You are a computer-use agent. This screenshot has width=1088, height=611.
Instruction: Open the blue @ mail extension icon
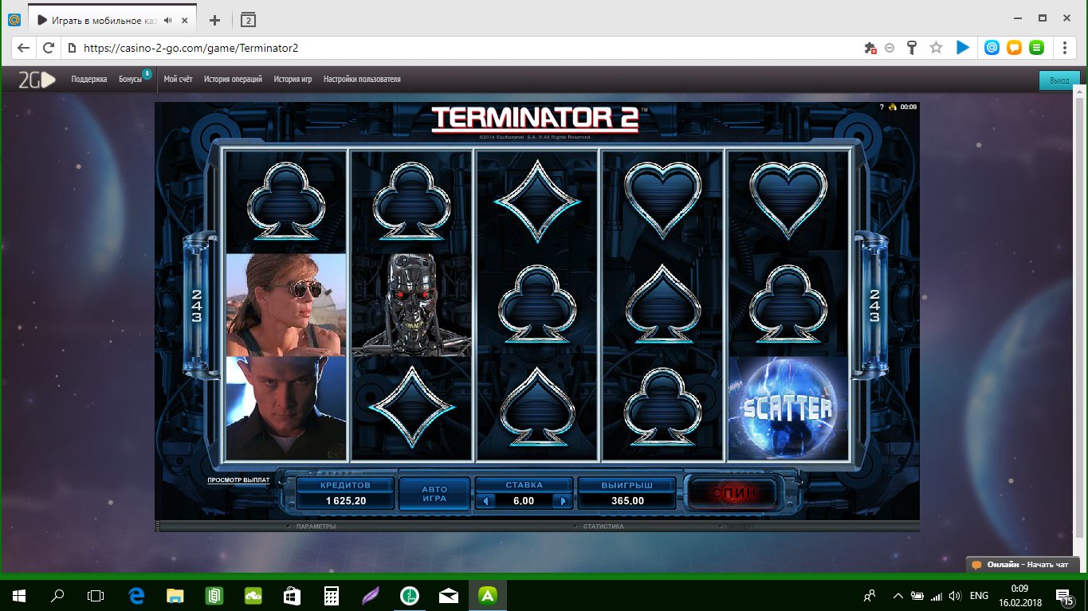pyautogui.click(x=992, y=48)
